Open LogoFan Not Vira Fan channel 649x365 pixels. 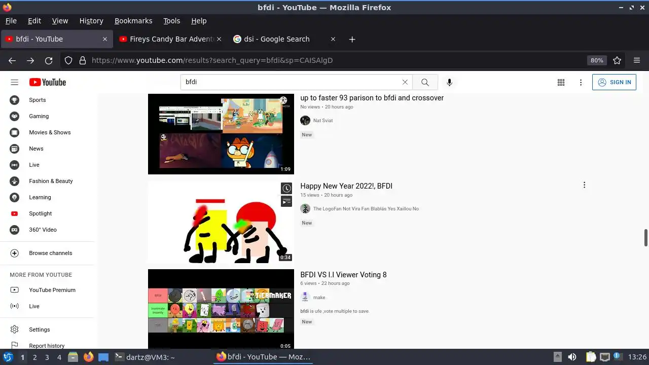point(366,209)
